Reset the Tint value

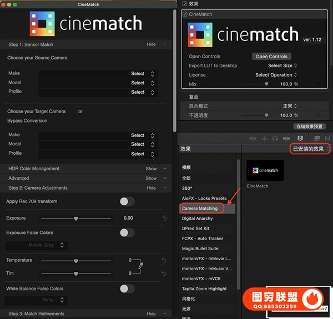164,274
